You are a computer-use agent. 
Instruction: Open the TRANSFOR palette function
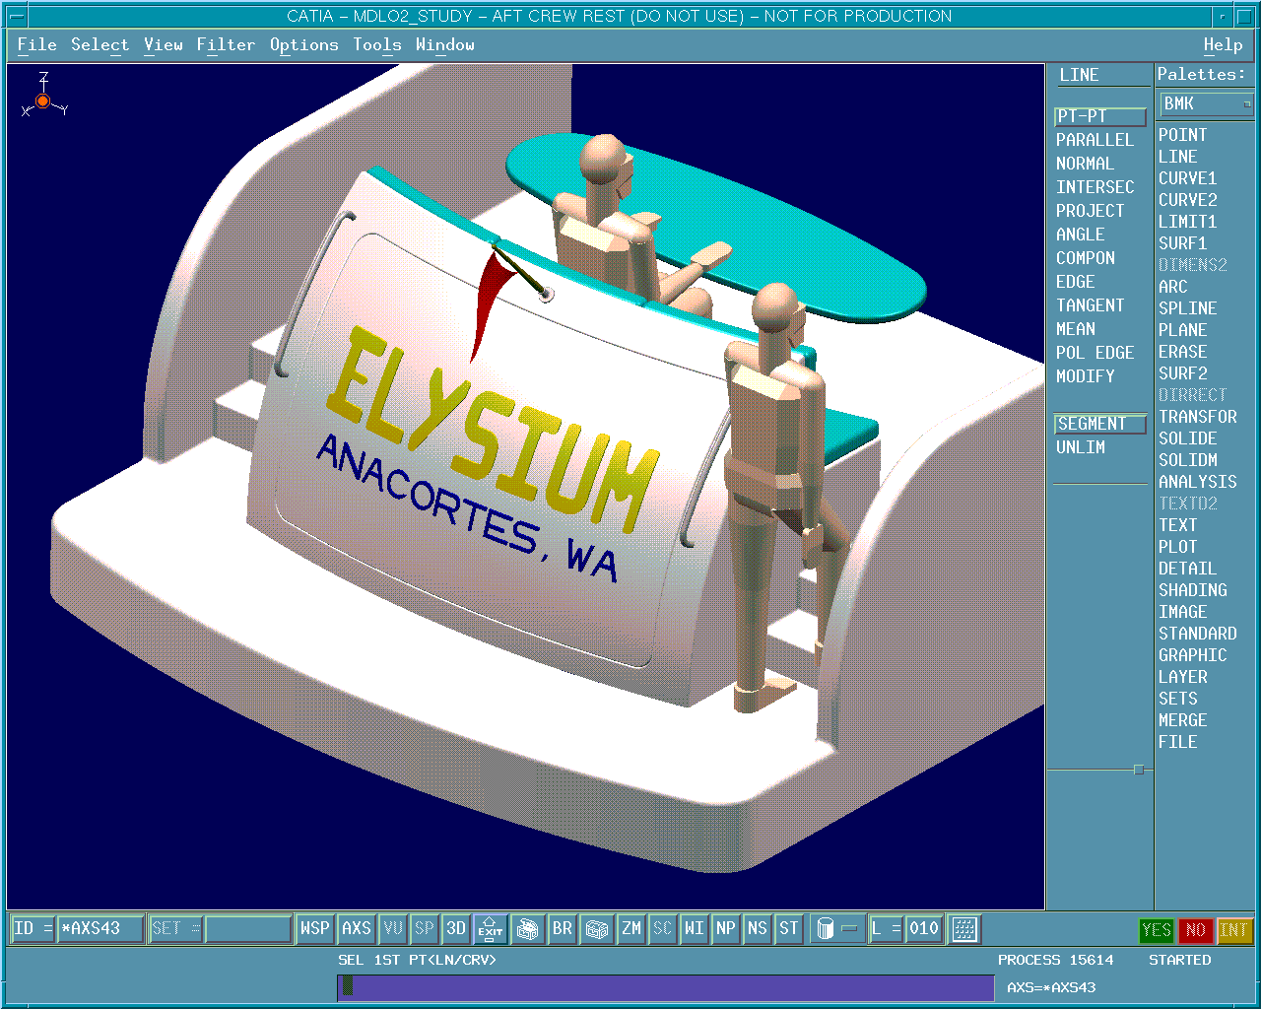pyautogui.click(x=1197, y=417)
